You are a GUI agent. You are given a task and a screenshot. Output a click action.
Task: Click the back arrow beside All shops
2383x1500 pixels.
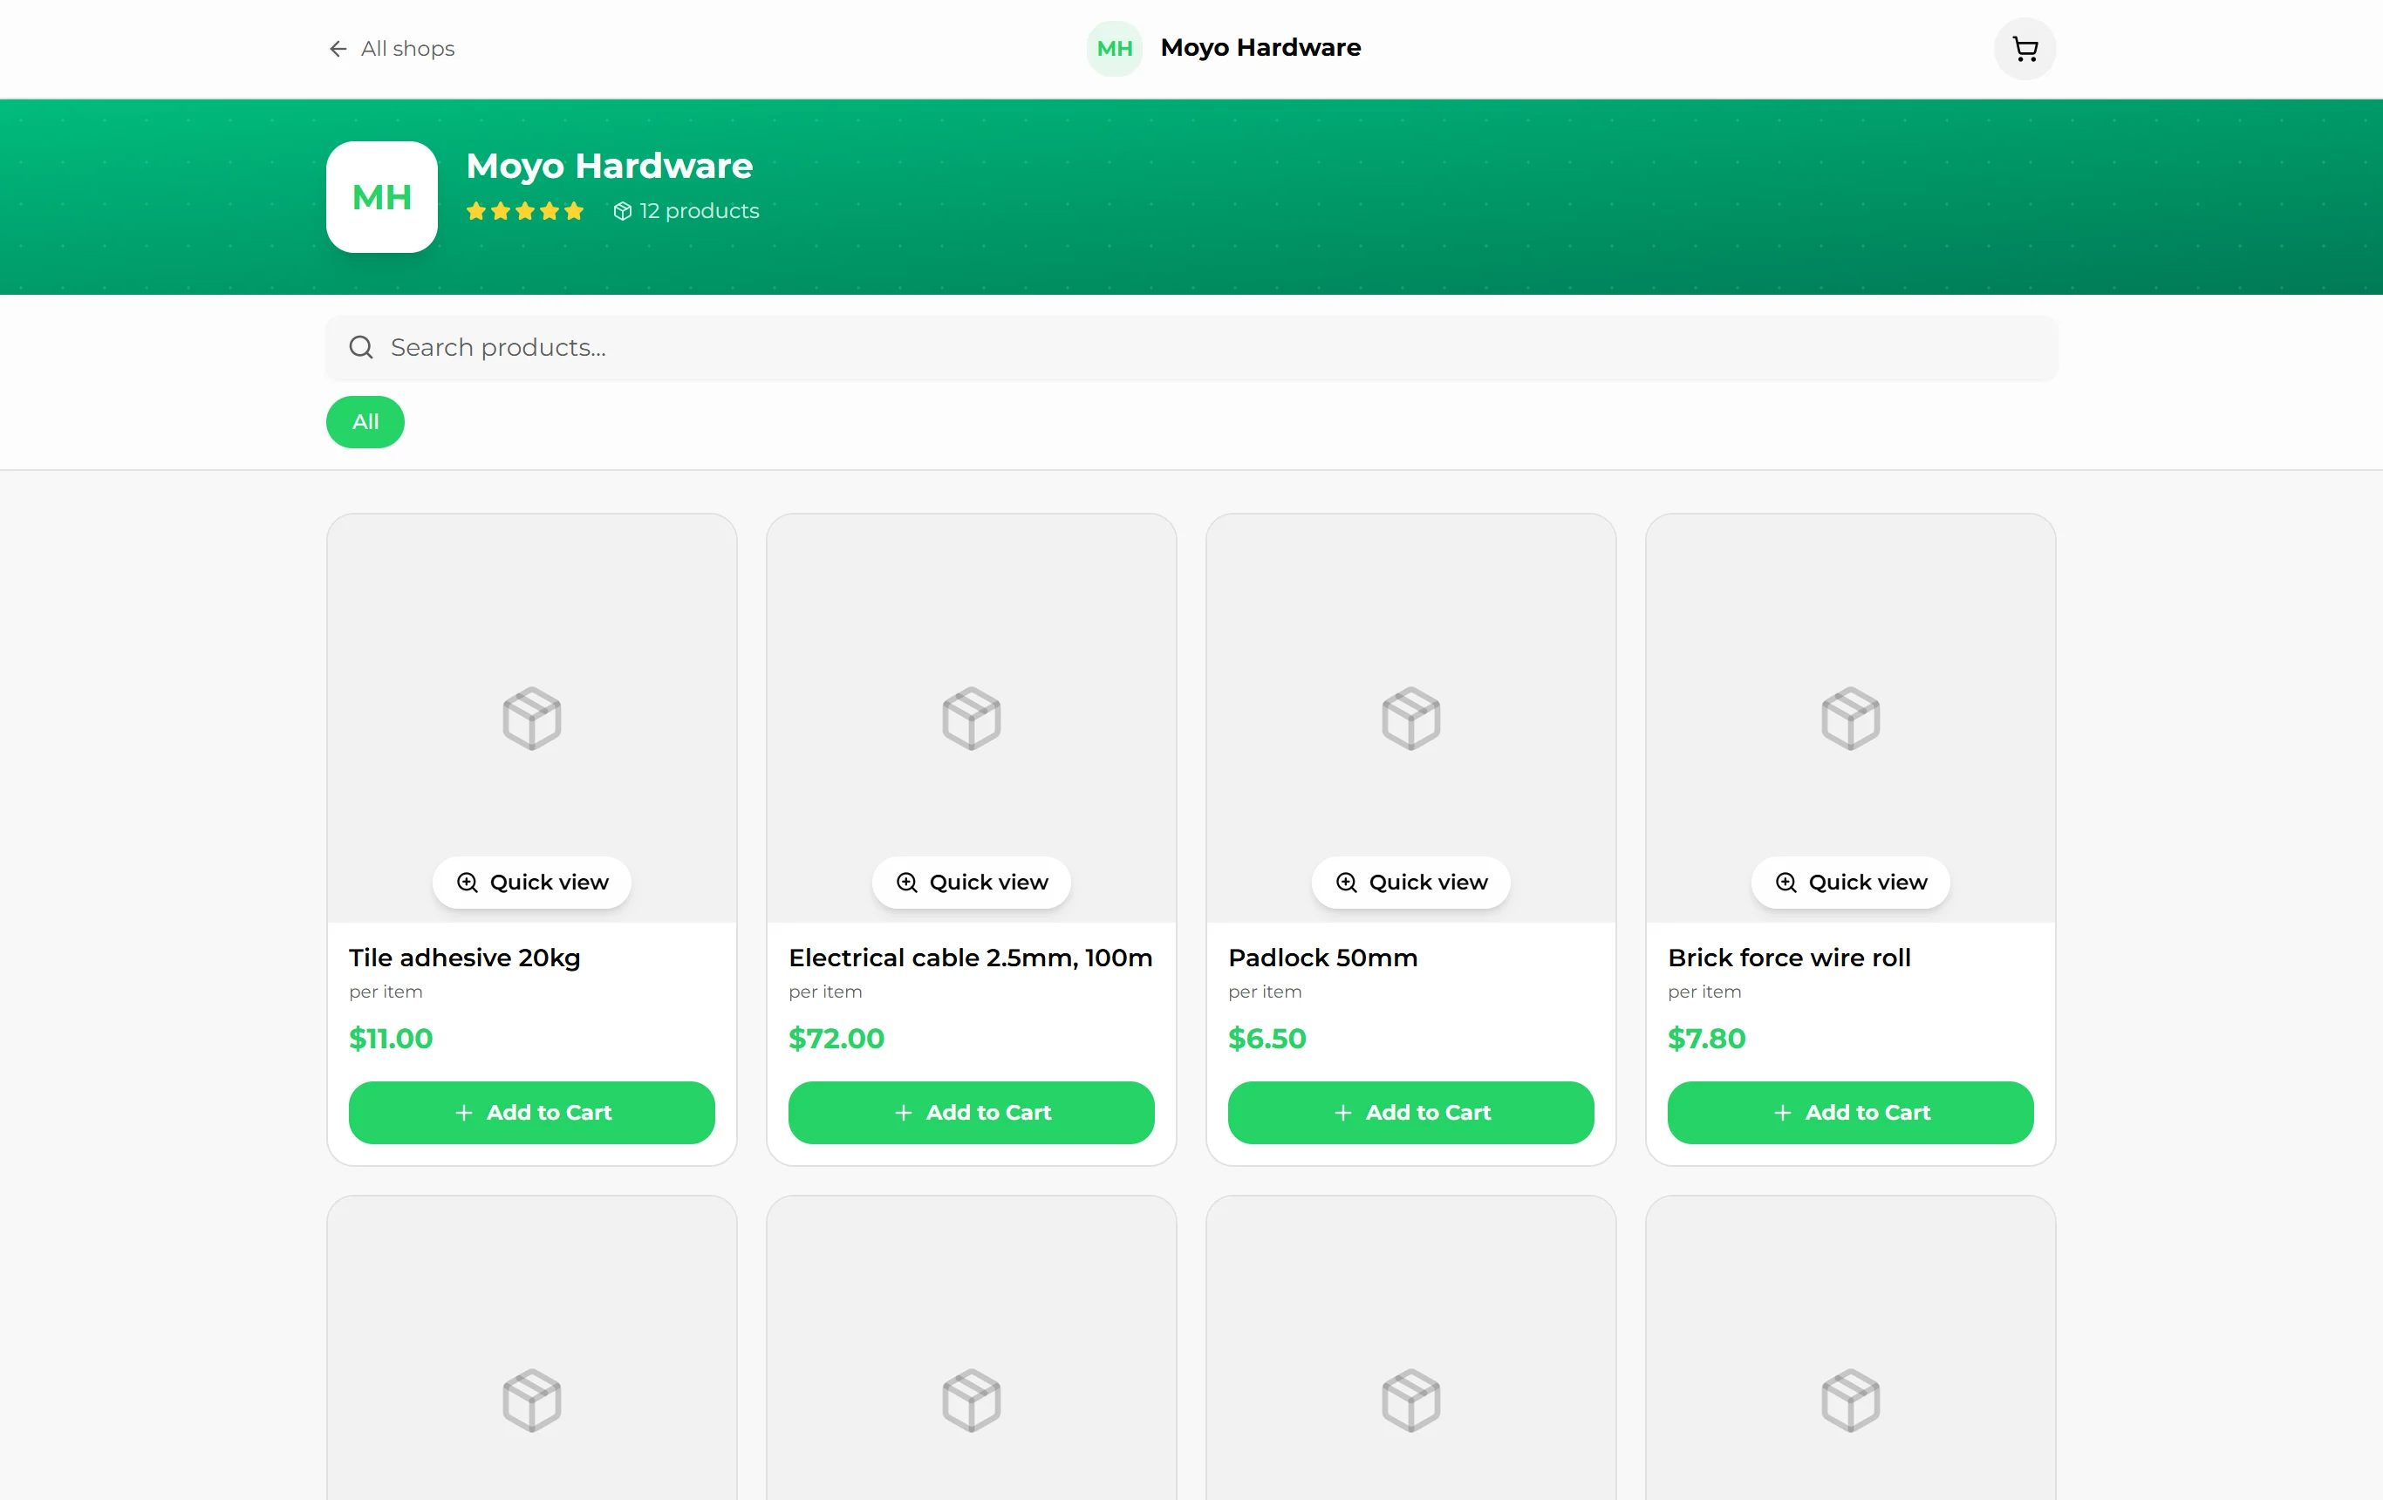point(338,49)
